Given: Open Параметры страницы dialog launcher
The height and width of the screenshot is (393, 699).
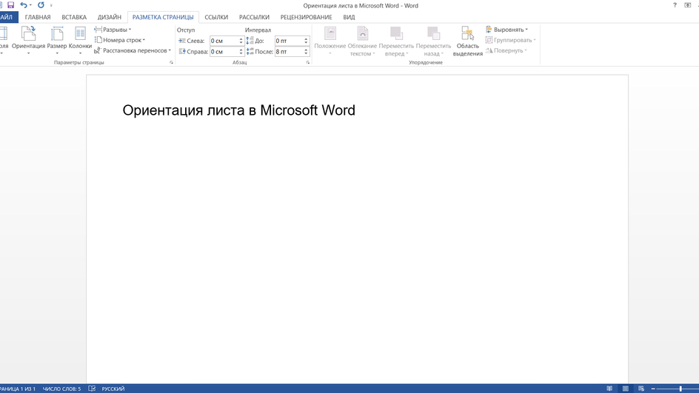Looking at the screenshot, I should pyautogui.click(x=171, y=63).
